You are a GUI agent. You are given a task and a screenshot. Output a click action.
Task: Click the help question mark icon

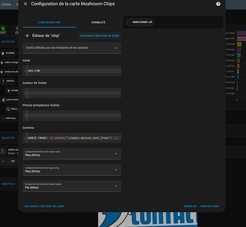[218, 4]
